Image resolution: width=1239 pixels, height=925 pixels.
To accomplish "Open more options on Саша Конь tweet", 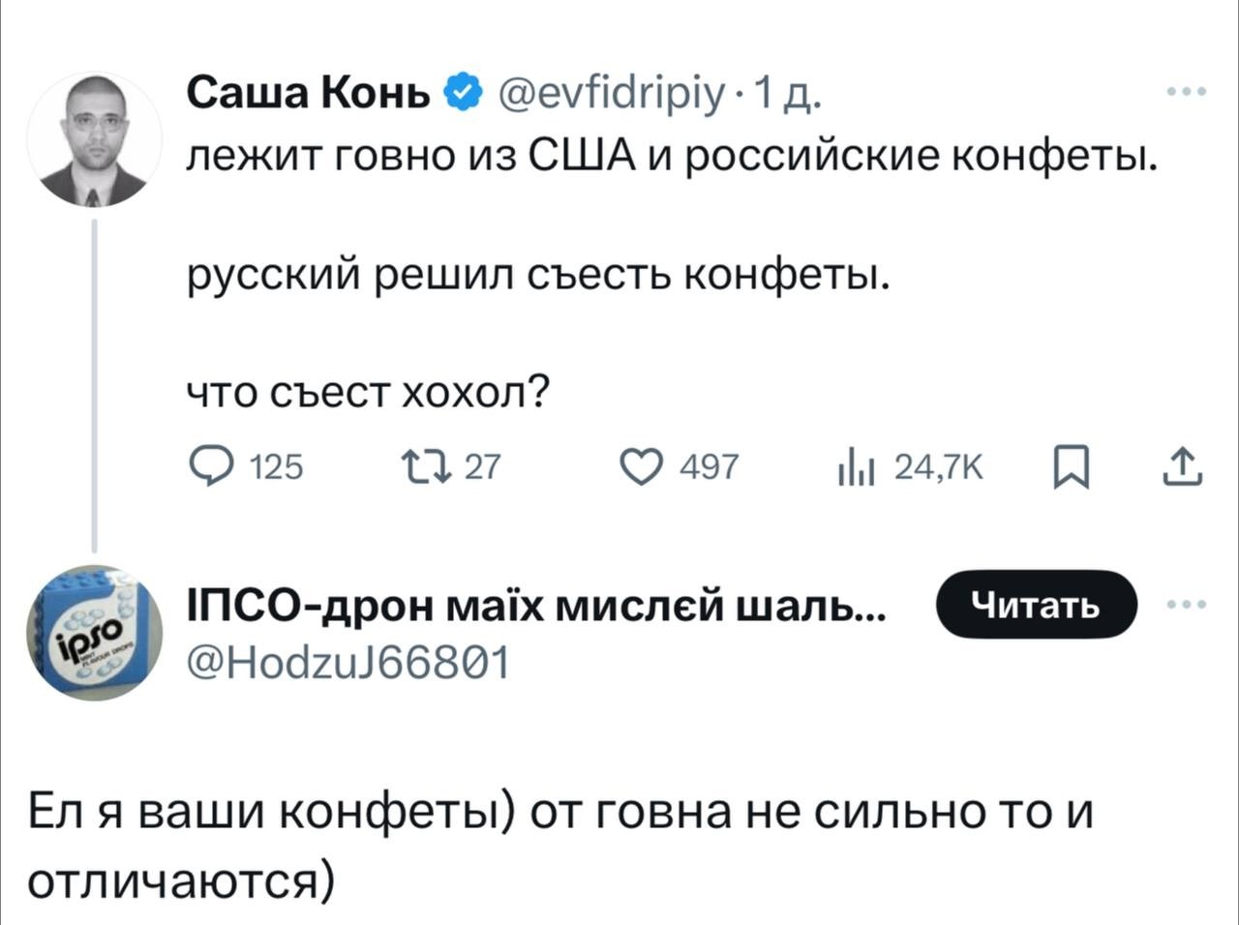I will click(1187, 93).
